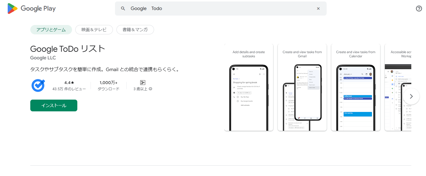Open the 'tasks from Calendar' screenshot
The image size is (426, 176).
pos(356,87)
